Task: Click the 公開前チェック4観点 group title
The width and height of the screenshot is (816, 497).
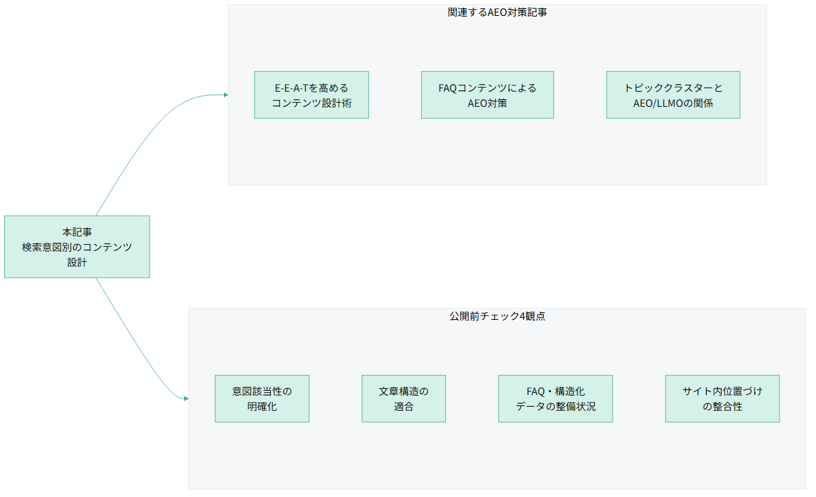Action: point(497,316)
